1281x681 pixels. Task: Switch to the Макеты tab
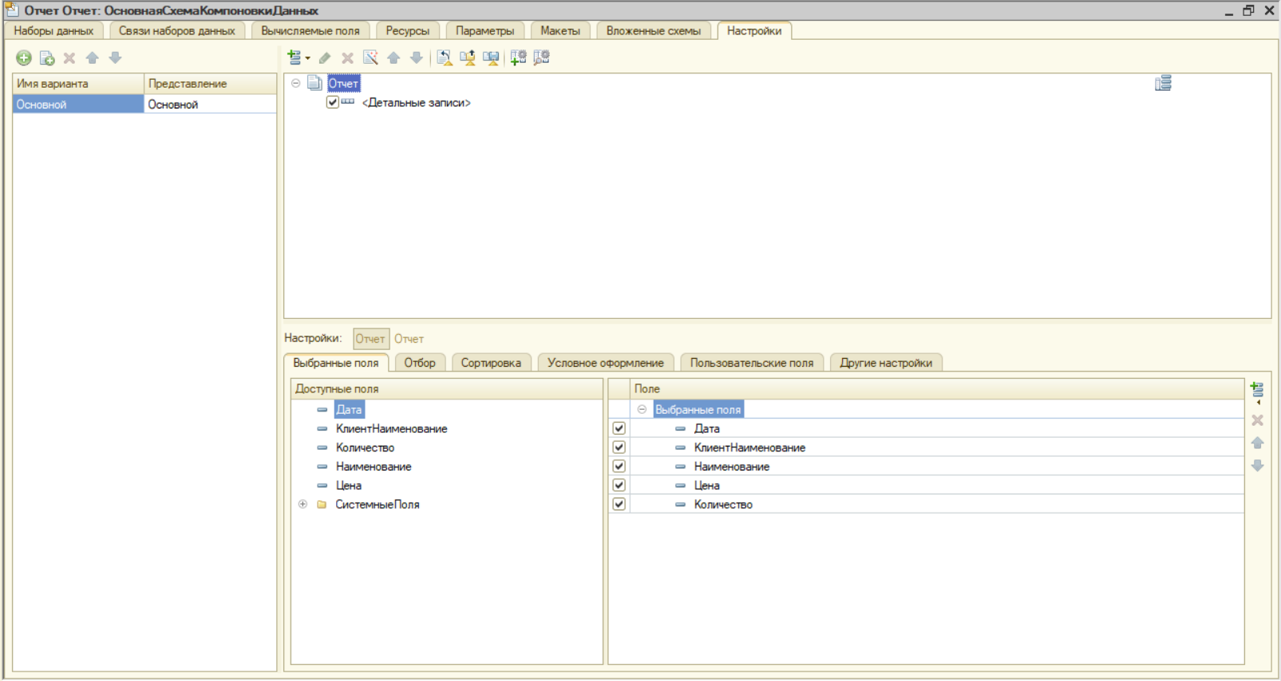coord(560,30)
